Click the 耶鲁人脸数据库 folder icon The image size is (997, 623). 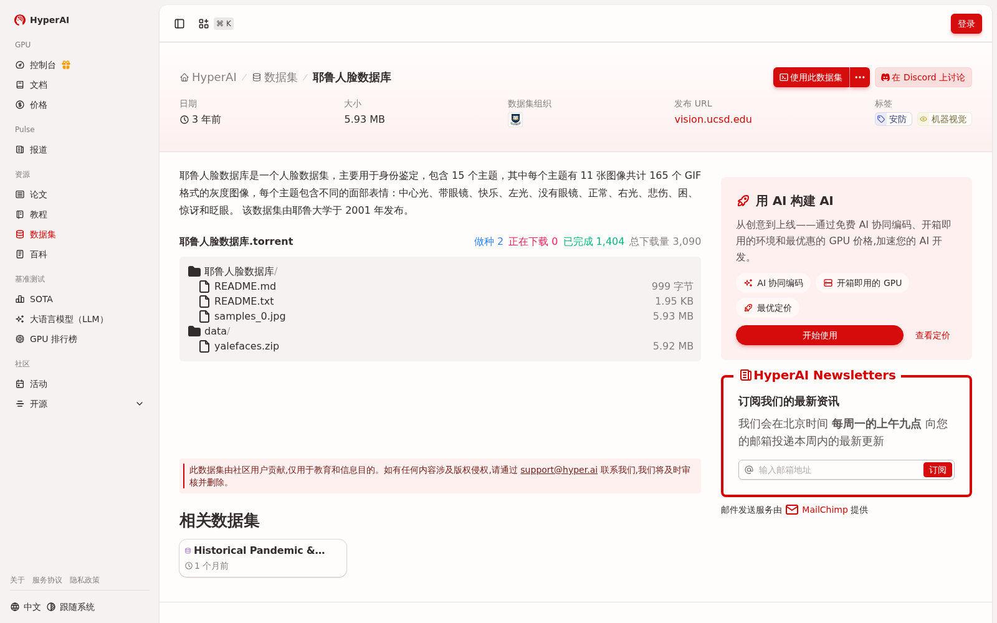coord(194,272)
